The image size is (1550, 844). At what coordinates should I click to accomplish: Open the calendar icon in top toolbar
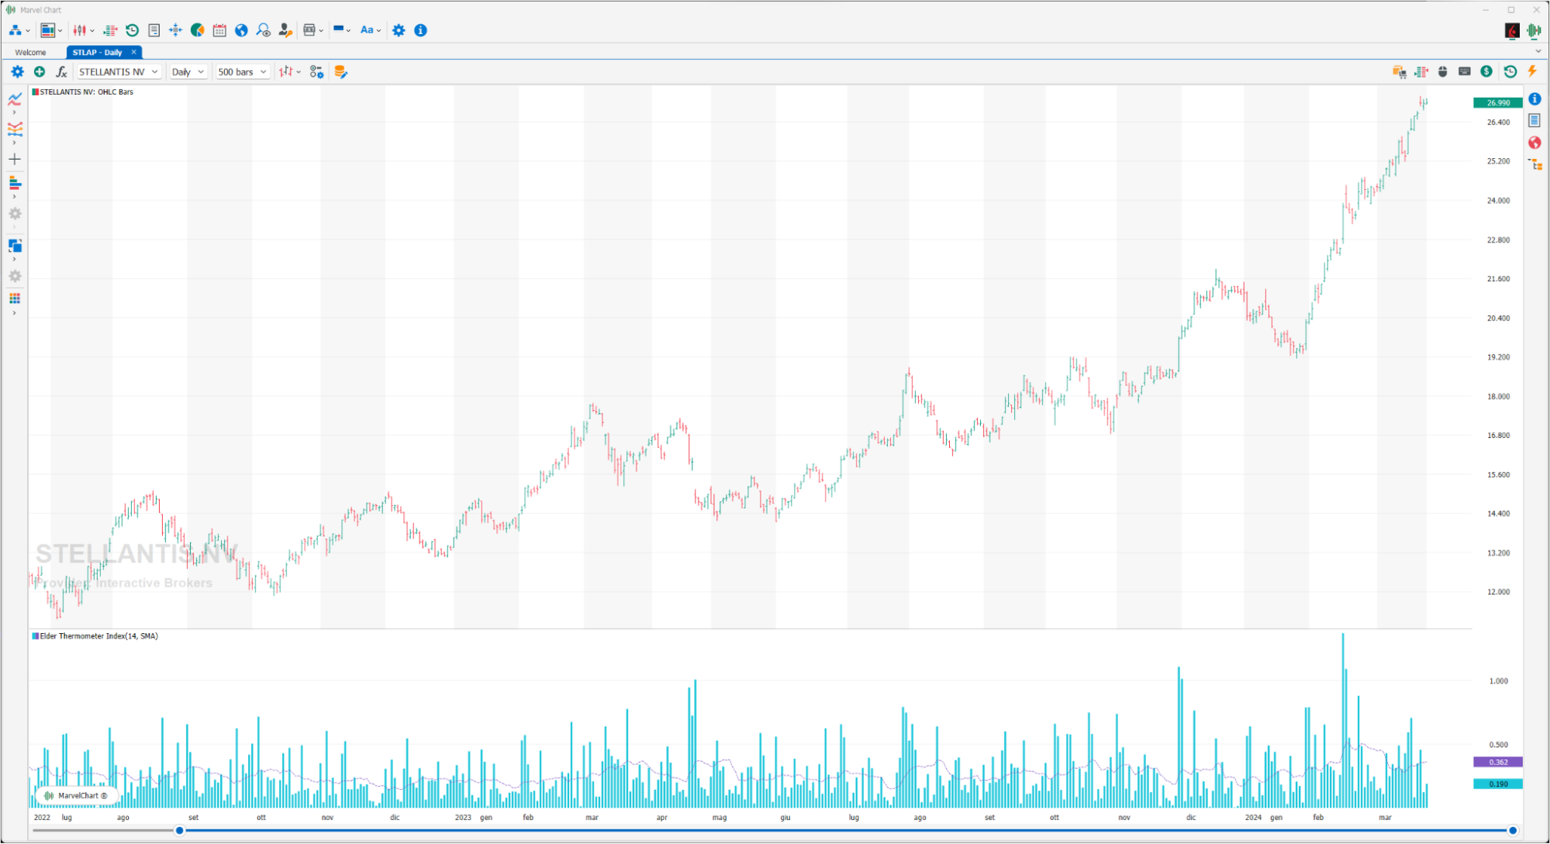click(219, 30)
